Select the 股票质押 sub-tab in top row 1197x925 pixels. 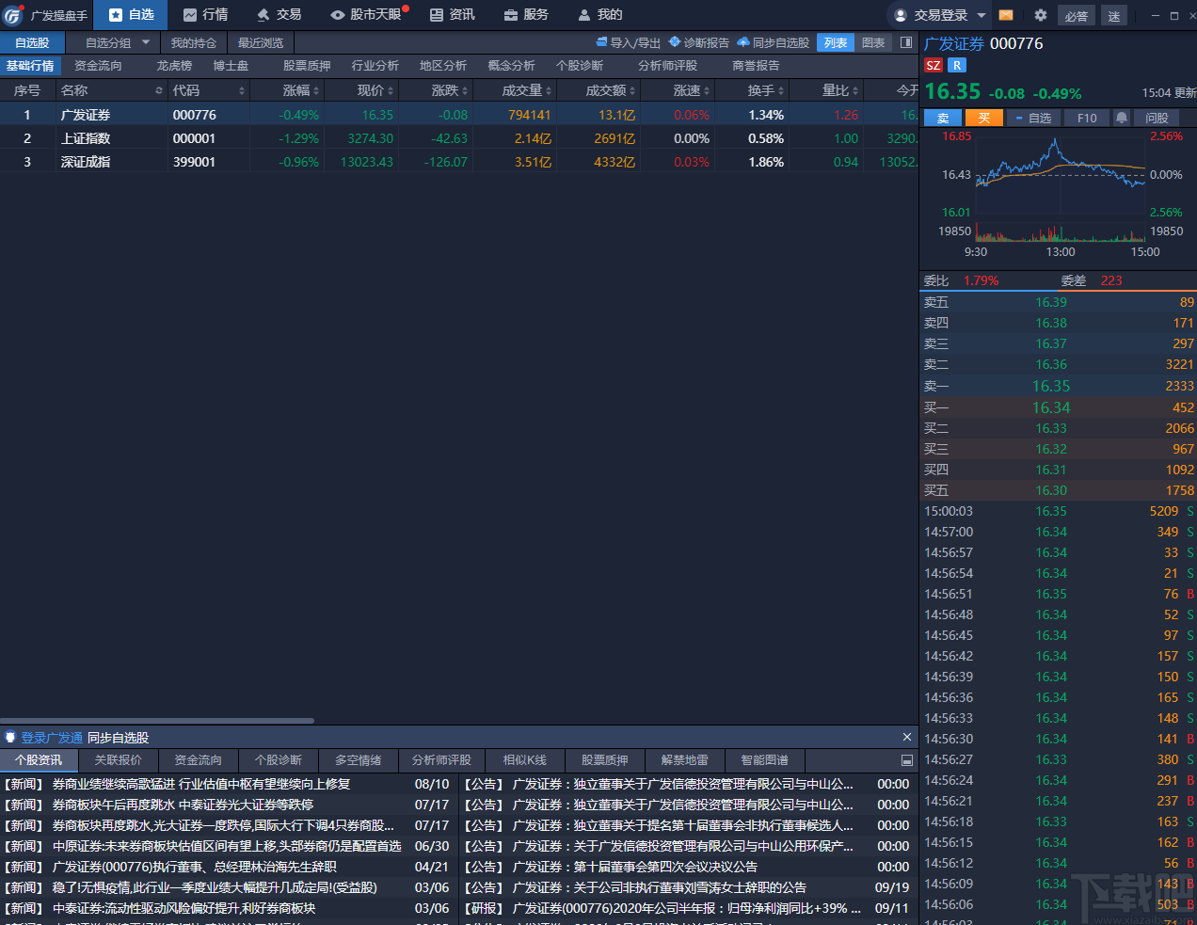307,66
